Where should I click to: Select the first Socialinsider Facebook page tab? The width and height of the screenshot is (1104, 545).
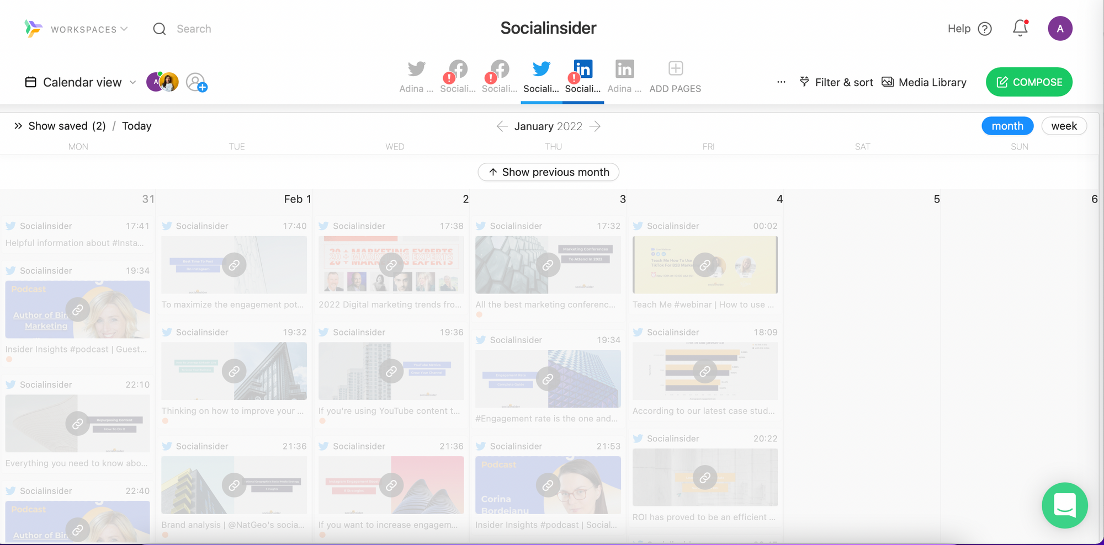[x=458, y=77]
